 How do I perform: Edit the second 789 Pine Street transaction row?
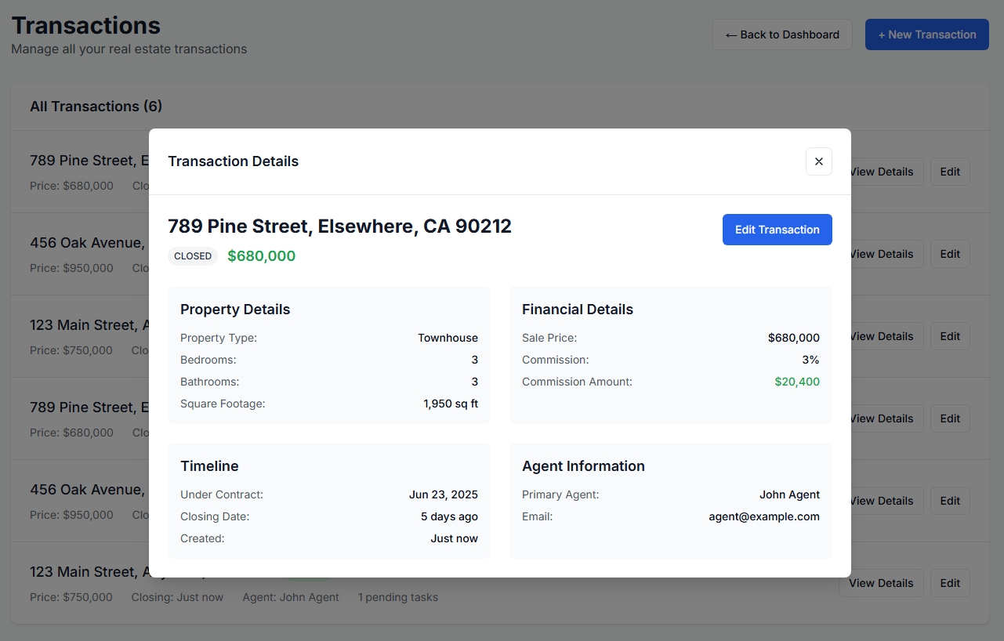(950, 418)
